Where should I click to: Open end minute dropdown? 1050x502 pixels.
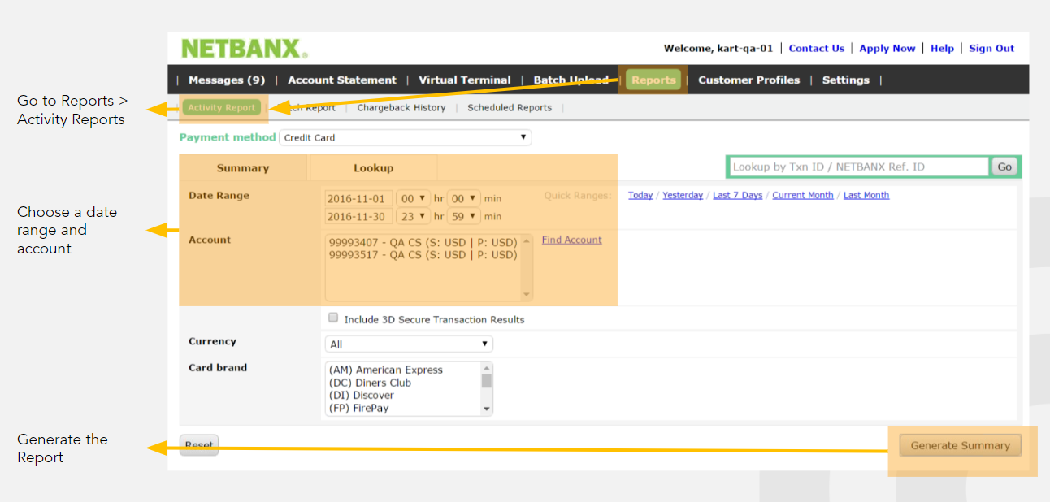tap(463, 216)
